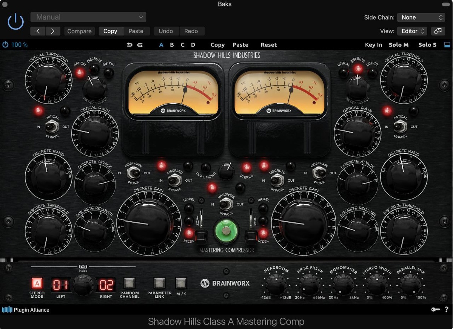Screen dimensions: 453x329
Task: Click the Compare button
Action: point(79,31)
